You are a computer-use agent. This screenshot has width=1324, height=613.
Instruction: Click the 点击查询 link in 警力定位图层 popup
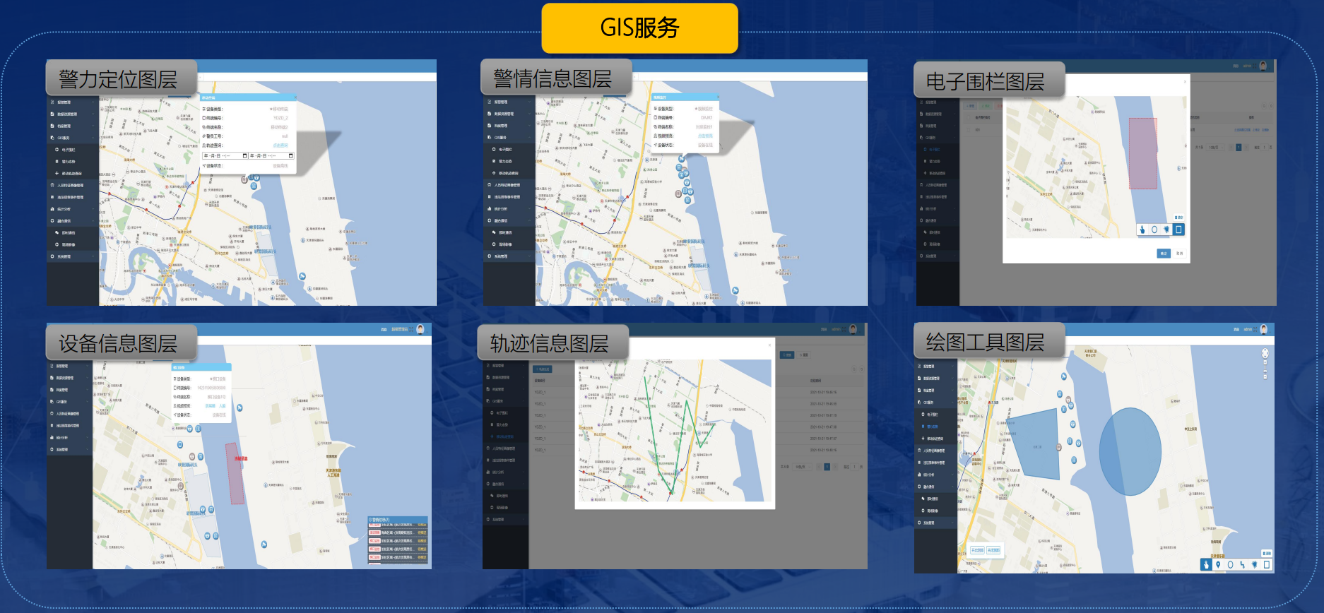pyautogui.click(x=280, y=145)
